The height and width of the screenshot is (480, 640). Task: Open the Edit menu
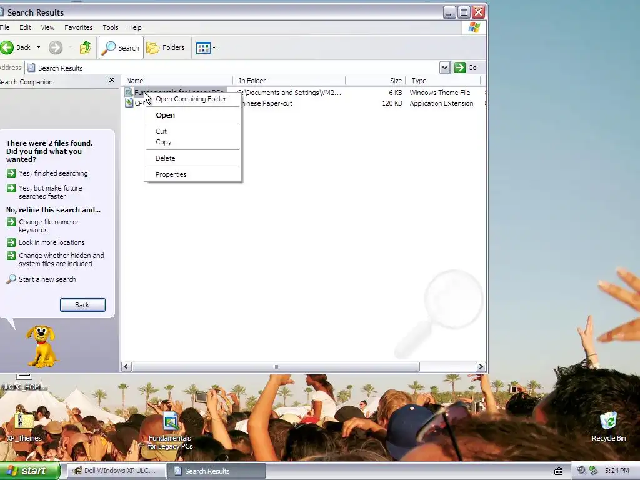(x=25, y=27)
